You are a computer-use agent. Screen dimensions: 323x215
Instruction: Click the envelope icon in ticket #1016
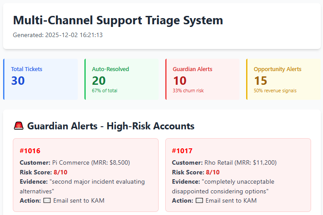pos(47,200)
